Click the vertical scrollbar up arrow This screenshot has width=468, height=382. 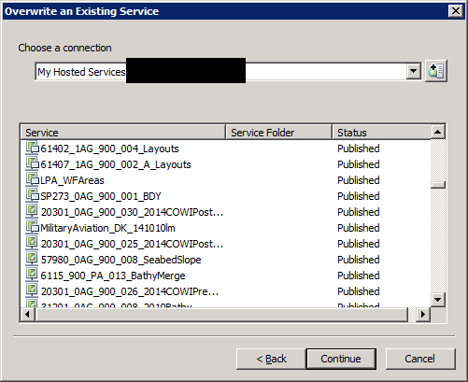click(x=438, y=132)
